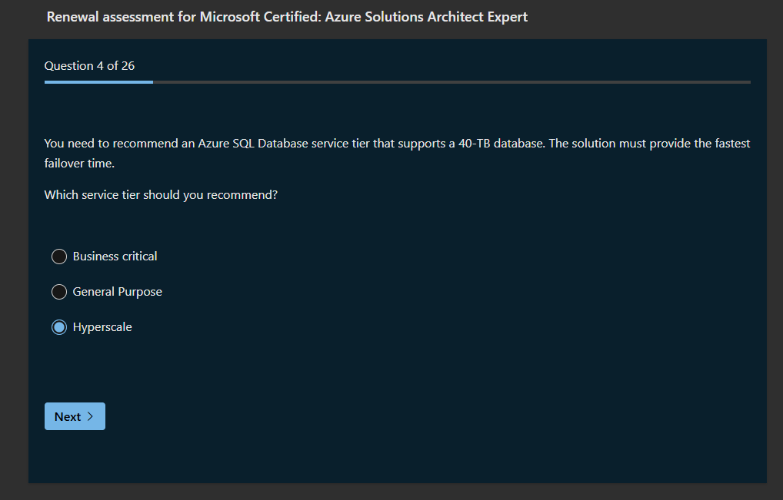Click the 'Which service tier should you recommend?' prompt
783x500 pixels.
coord(161,195)
